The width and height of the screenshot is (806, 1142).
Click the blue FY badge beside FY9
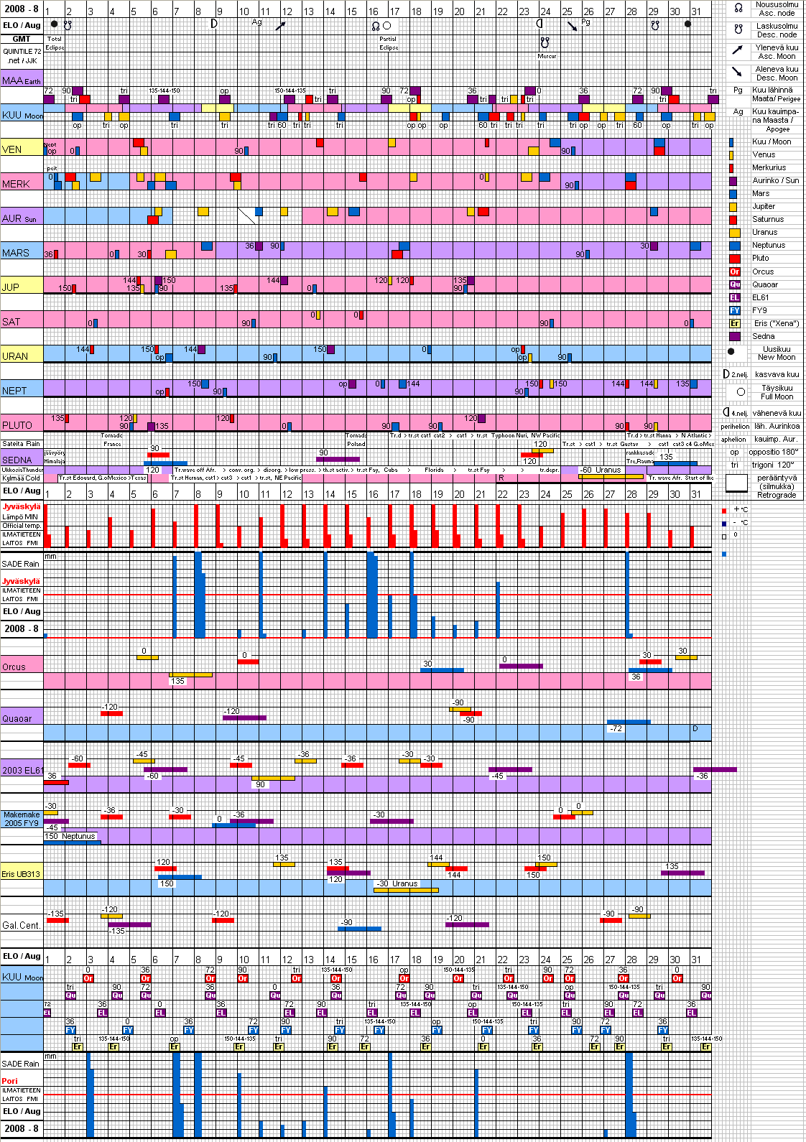coord(734,310)
